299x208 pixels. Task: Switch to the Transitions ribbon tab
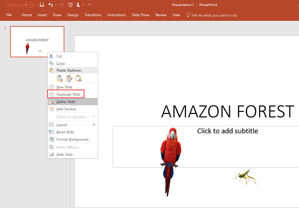click(93, 15)
